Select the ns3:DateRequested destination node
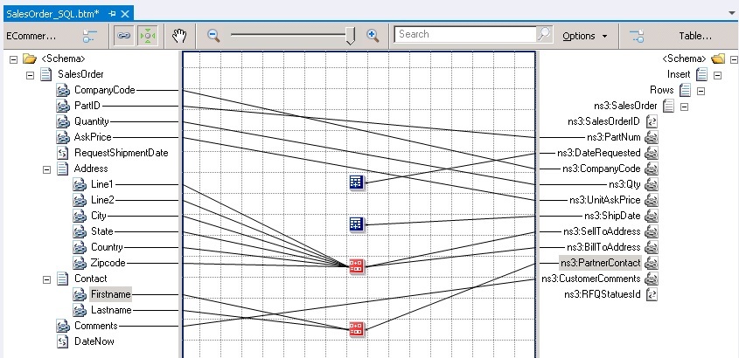 coord(598,153)
